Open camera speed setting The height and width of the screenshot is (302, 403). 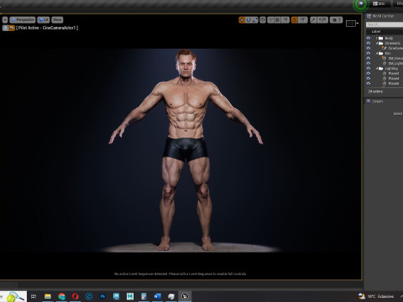[x=336, y=20]
